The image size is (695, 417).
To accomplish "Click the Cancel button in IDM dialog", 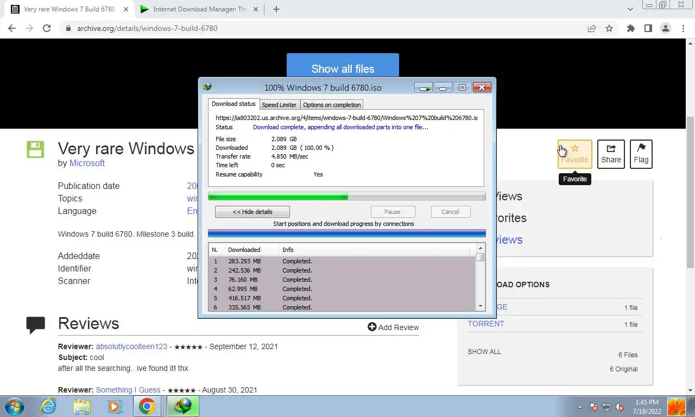I will 450,212.
